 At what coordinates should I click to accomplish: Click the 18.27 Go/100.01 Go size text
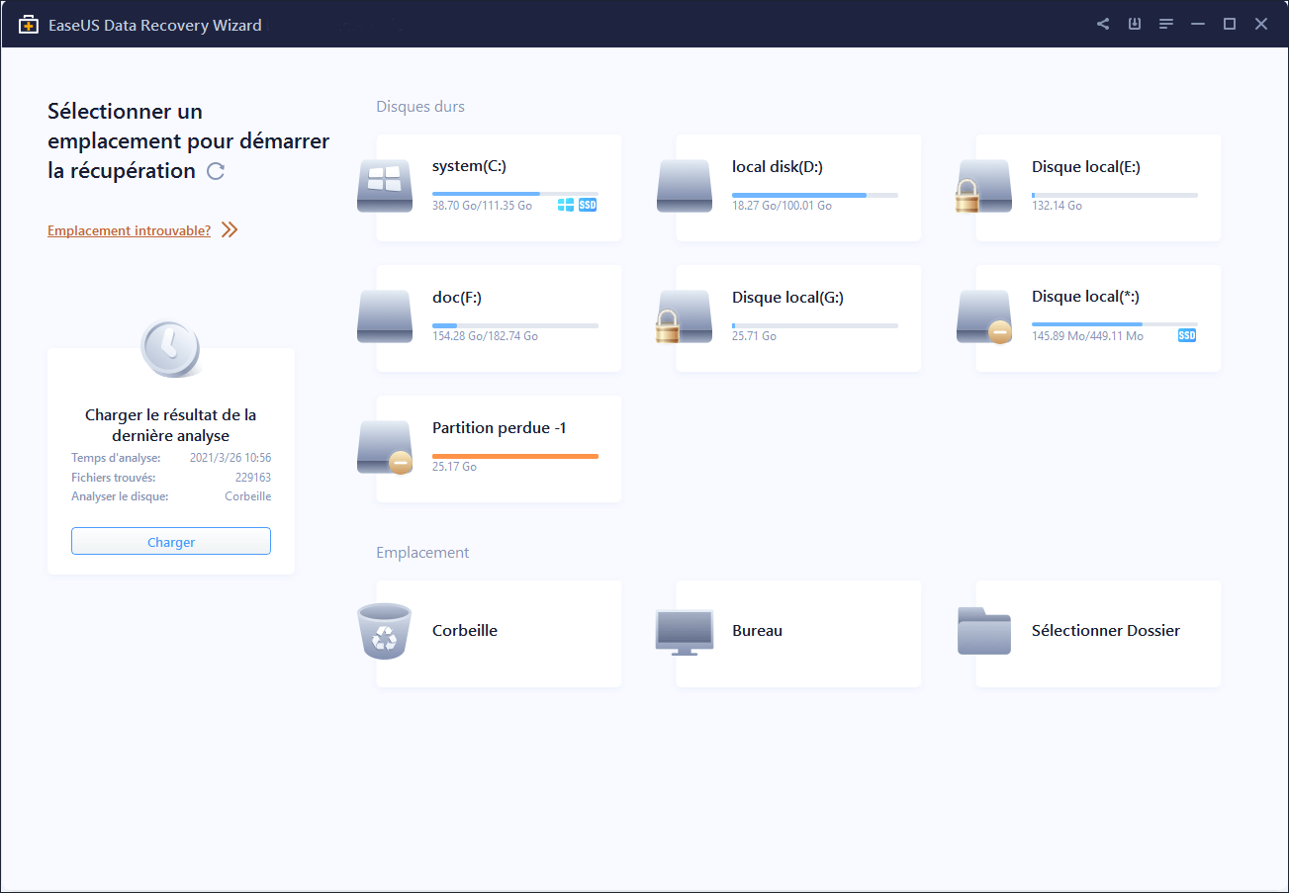click(x=782, y=206)
